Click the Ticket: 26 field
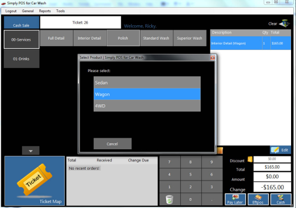Image resolution: width=296 pixels, height=208 pixels. (81, 23)
